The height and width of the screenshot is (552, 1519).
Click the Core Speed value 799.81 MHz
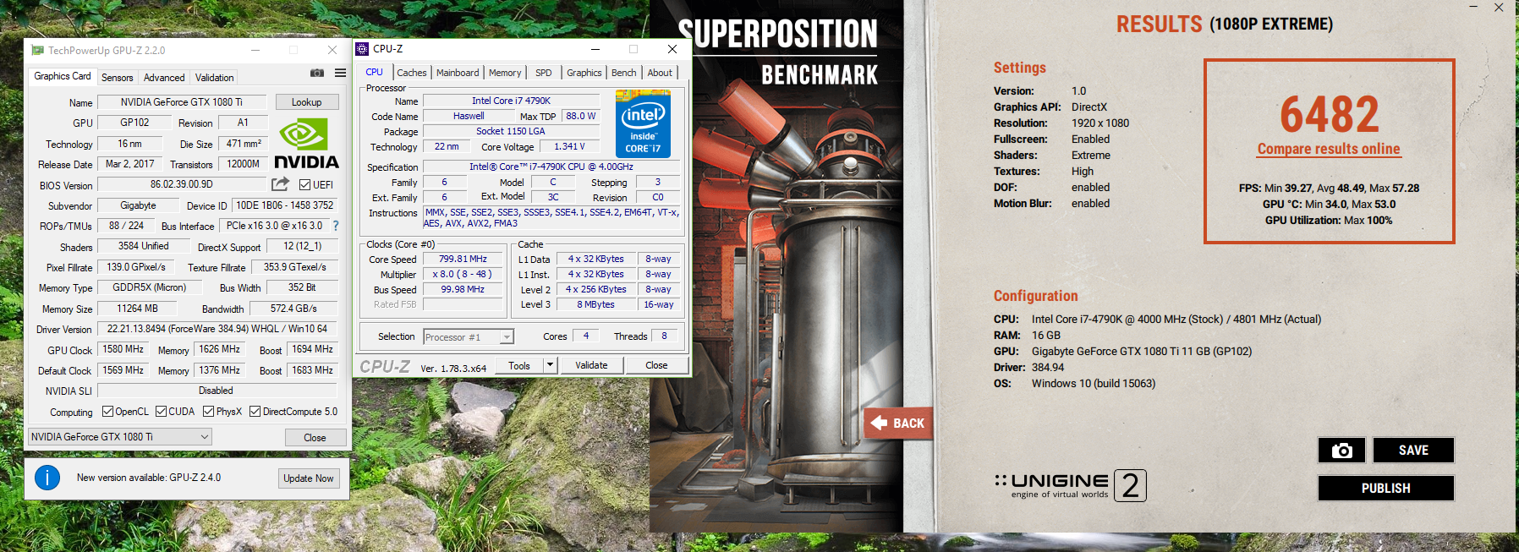pos(463,259)
